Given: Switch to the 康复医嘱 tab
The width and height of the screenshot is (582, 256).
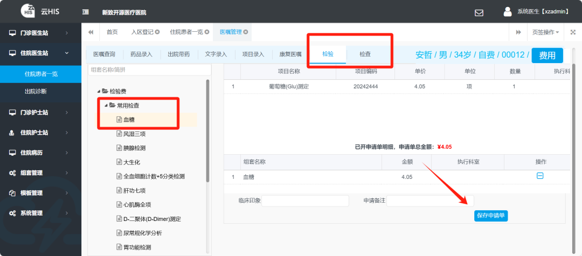Looking at the screenshot, I should [x=290, y=54].
